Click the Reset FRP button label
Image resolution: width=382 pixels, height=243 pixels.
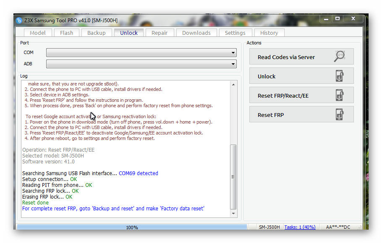(271, 115)
